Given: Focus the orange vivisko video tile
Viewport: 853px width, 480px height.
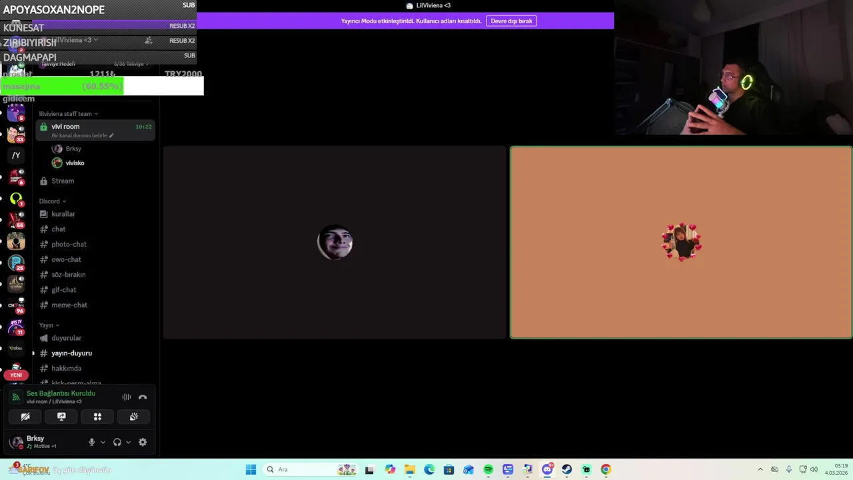Looking at the screenshot, I should click(x=680, y=243).
